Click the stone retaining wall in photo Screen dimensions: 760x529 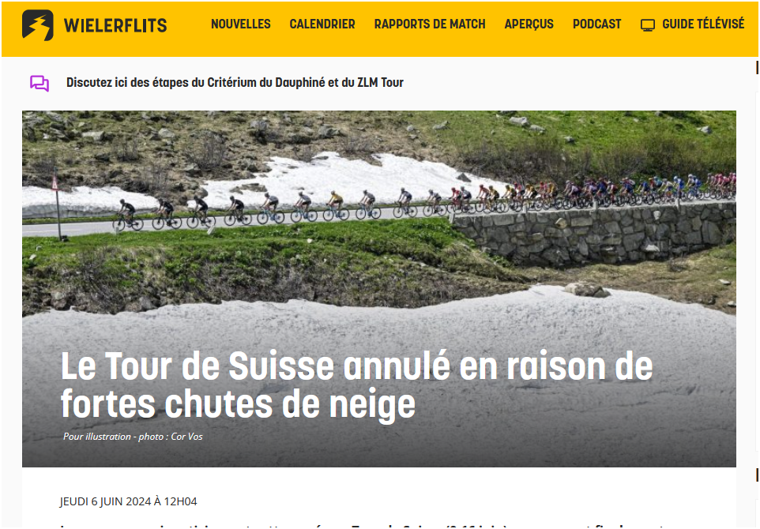click(594, 234)
